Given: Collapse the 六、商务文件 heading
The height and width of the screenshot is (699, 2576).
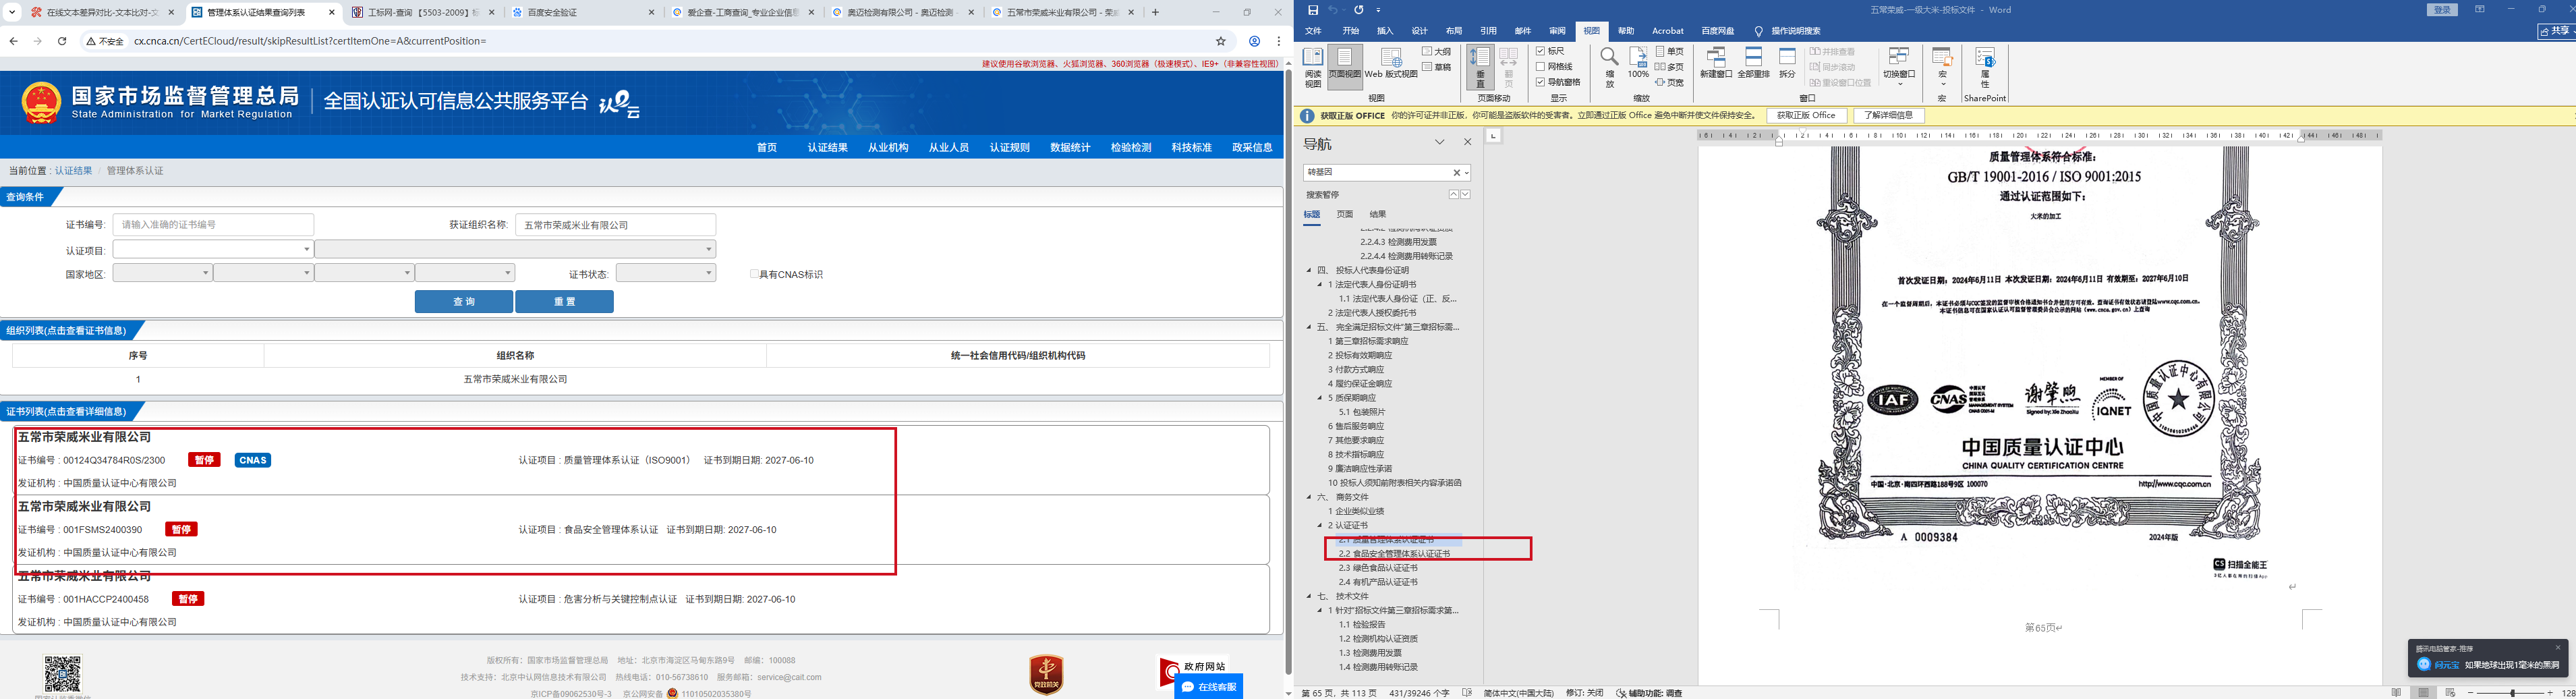Looking at the screenshot, I should tap(1309, 497).
